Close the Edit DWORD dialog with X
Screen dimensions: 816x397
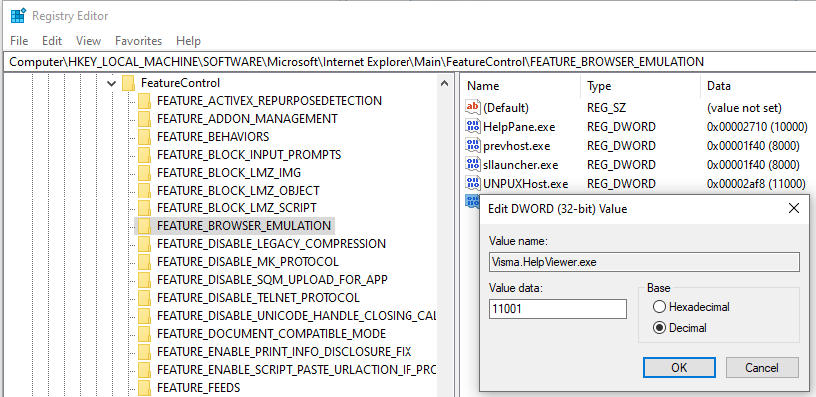(794, 209)
